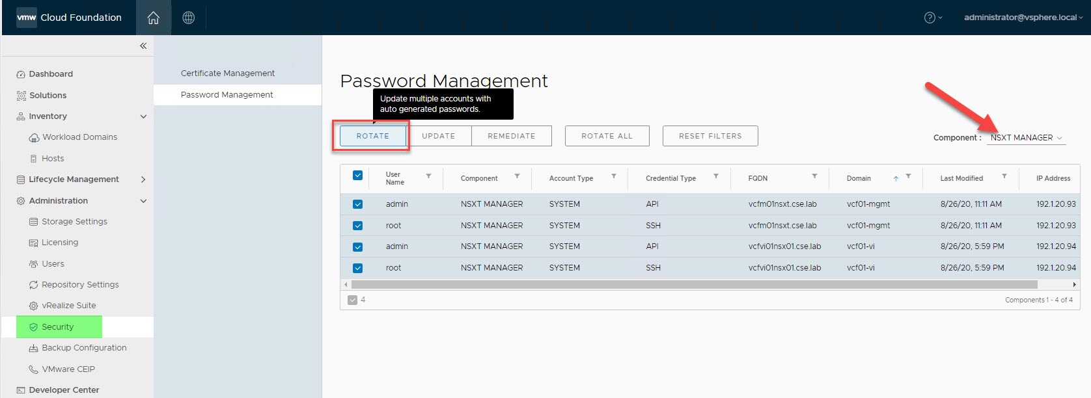Open the help question mark menu

coord(932,18)
